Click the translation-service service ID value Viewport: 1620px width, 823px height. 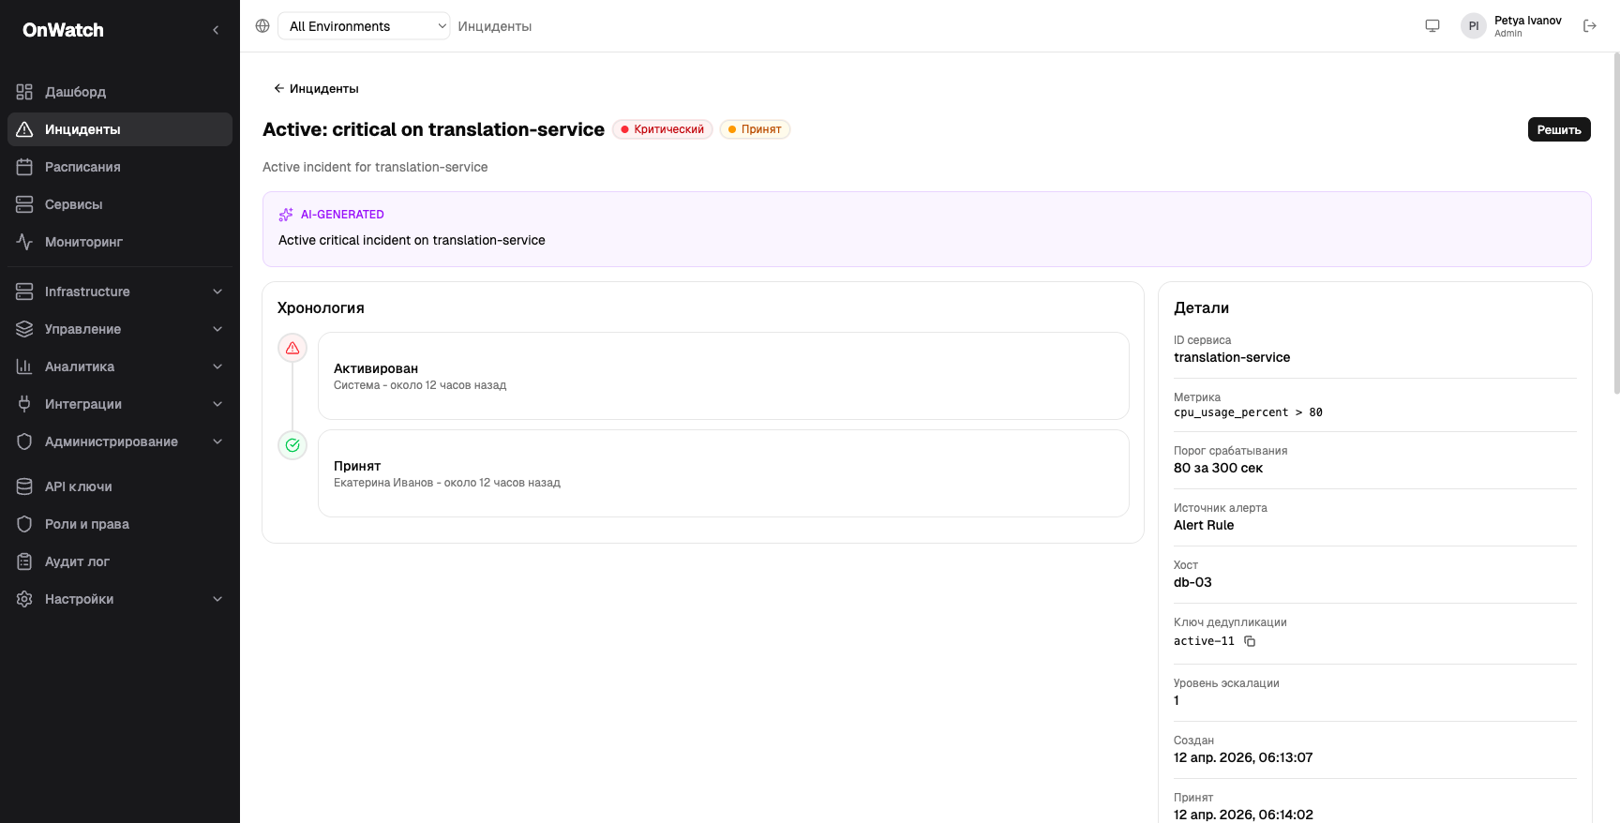click(1232, 357)
